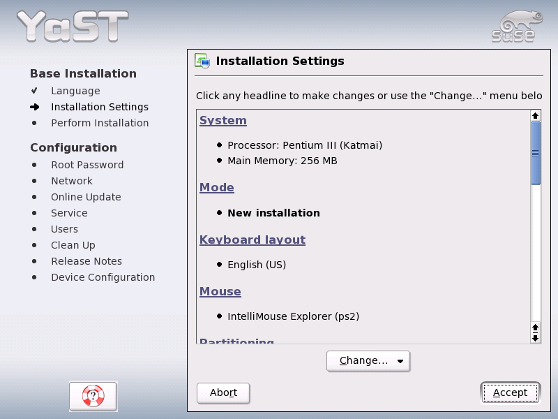Click the SuSE chameleon logo
Image resolution: width=558 pixels, height=419 pixels.
(x=513, y=27)
